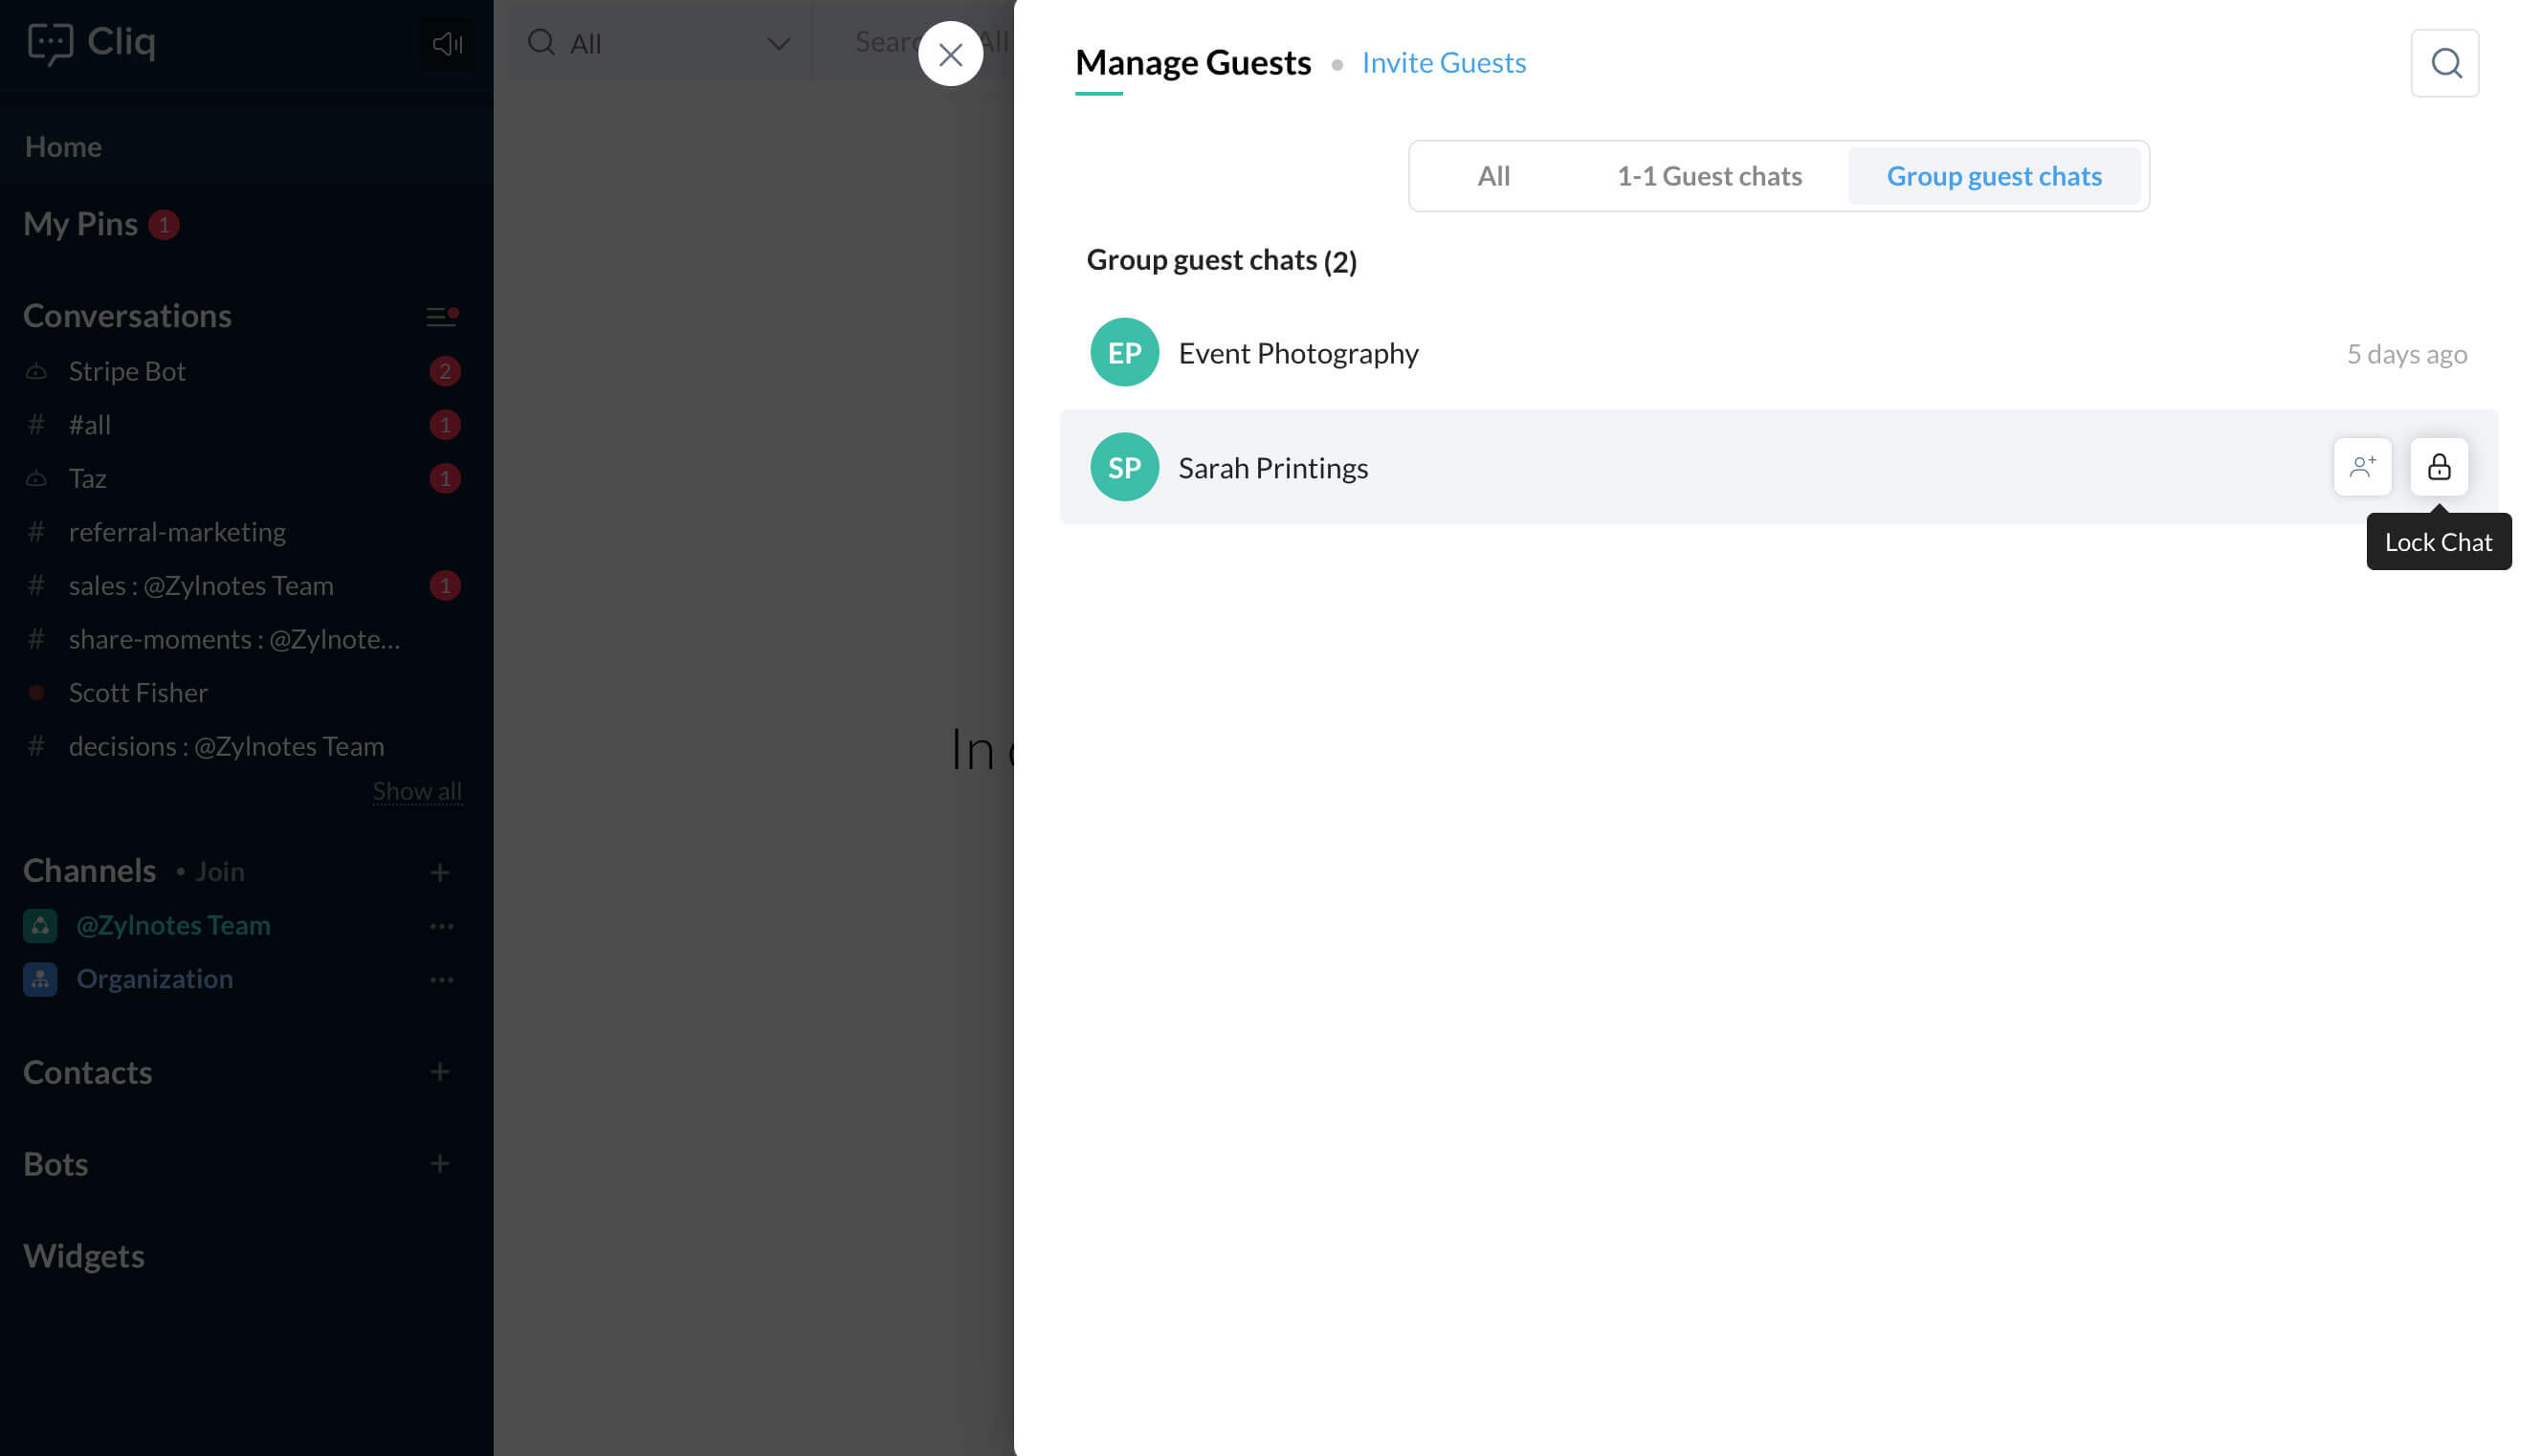
Task: Click the Organization channel icon
Action: (x=40, y=980)
